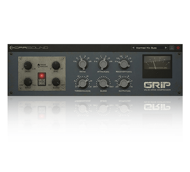Image resolution: width=190 pixels, height=172 pixels.
Task: Click the Attack(ms) knob
Action: click(102, 65)
